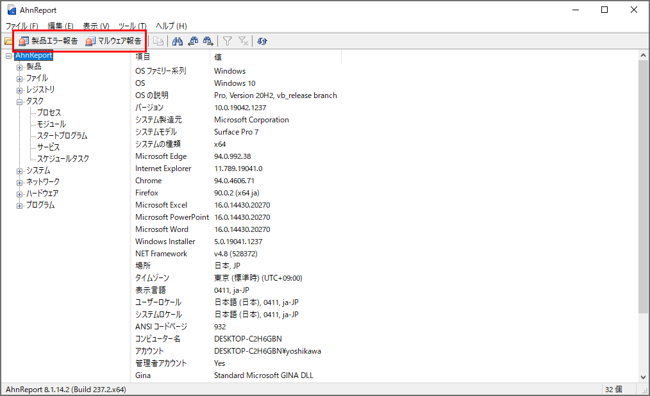Image resolution: width=650 pixels, height=396 pixels.
Task: Select the AhnReport root tree item
Action: (x=33, y=55)
